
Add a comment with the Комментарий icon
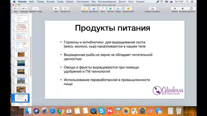pyautogui.click(x=128, y=9)
